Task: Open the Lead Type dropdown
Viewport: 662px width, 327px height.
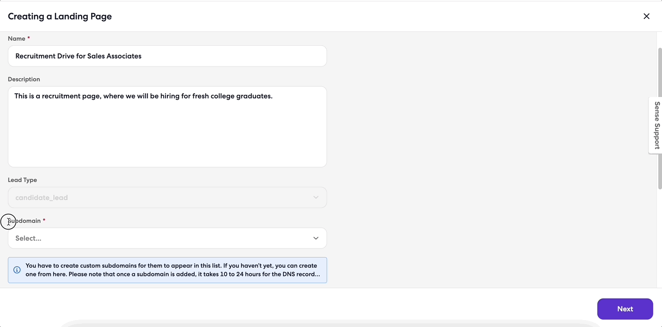Action: pos(167,197)
